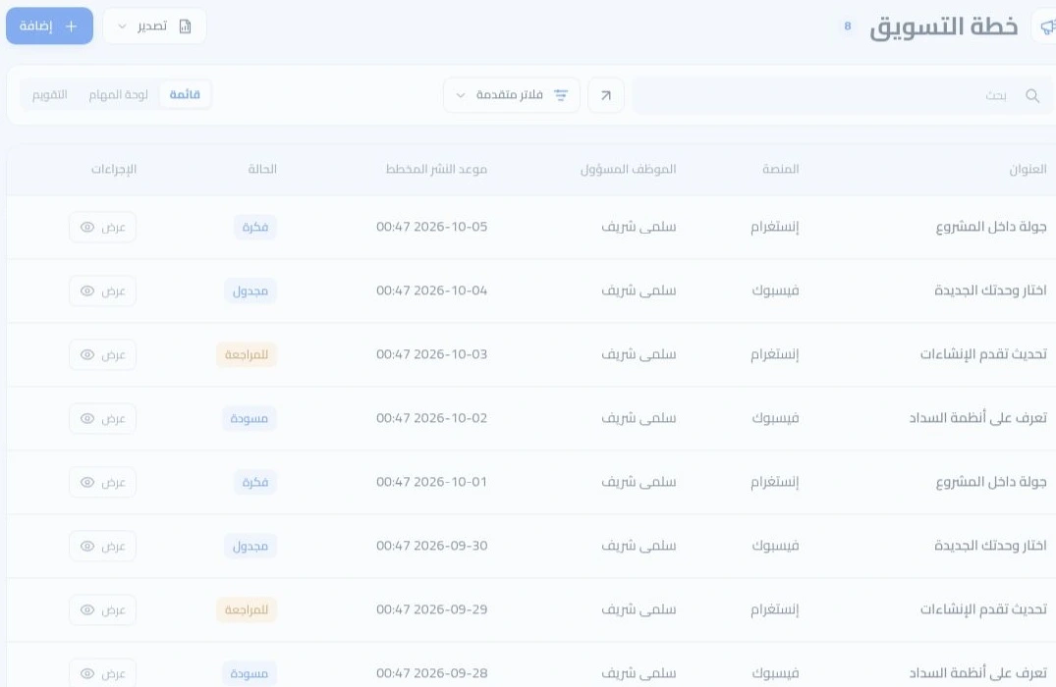This screenshot has height=687, width=1056.
Task: Click title تعرف على أنظمة السداد dated 2026-10-02
Action: click(x=977, y=418)
